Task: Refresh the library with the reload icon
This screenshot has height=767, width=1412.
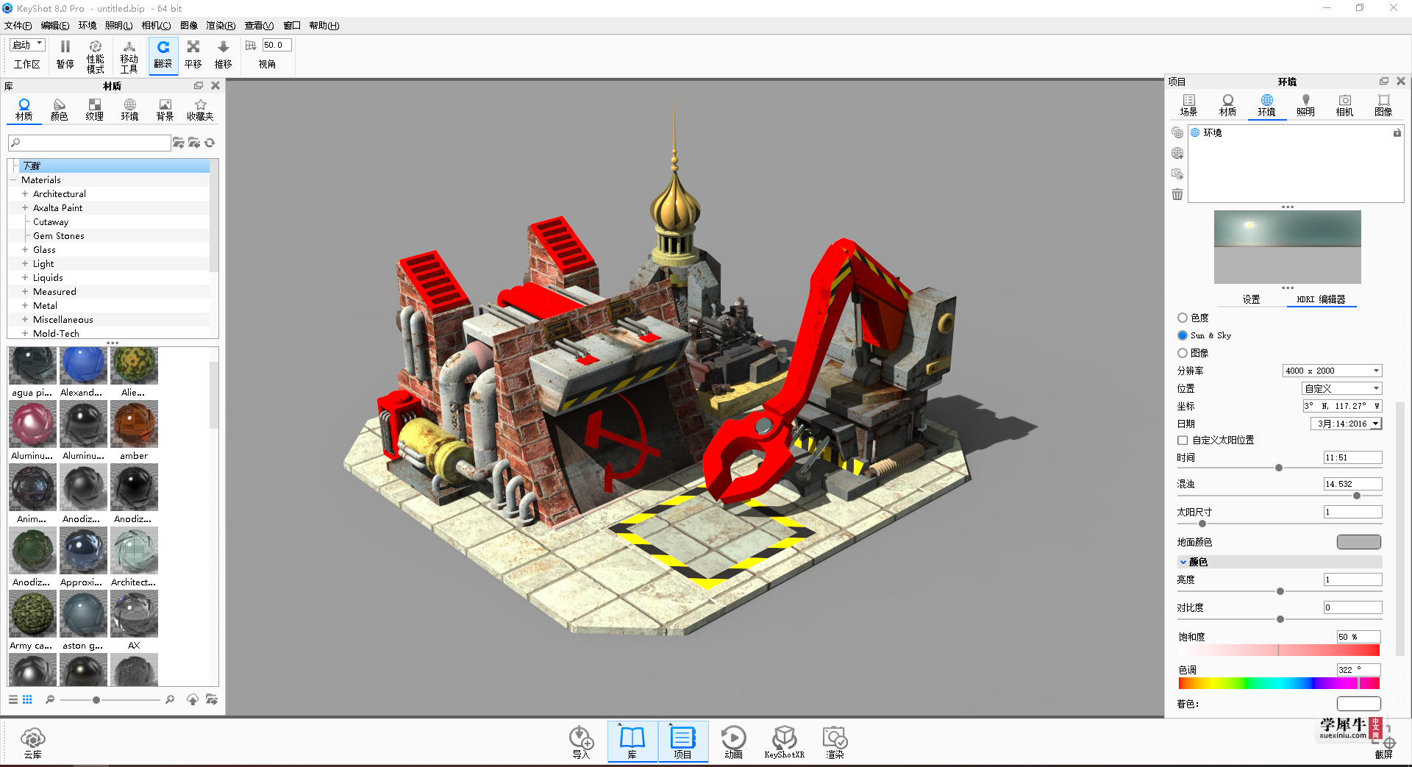Action: click(x=210, y=143)
